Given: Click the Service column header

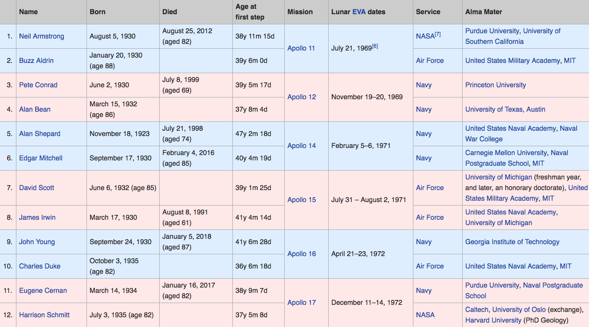Looking at the screenshot, I should coord(428,12).
